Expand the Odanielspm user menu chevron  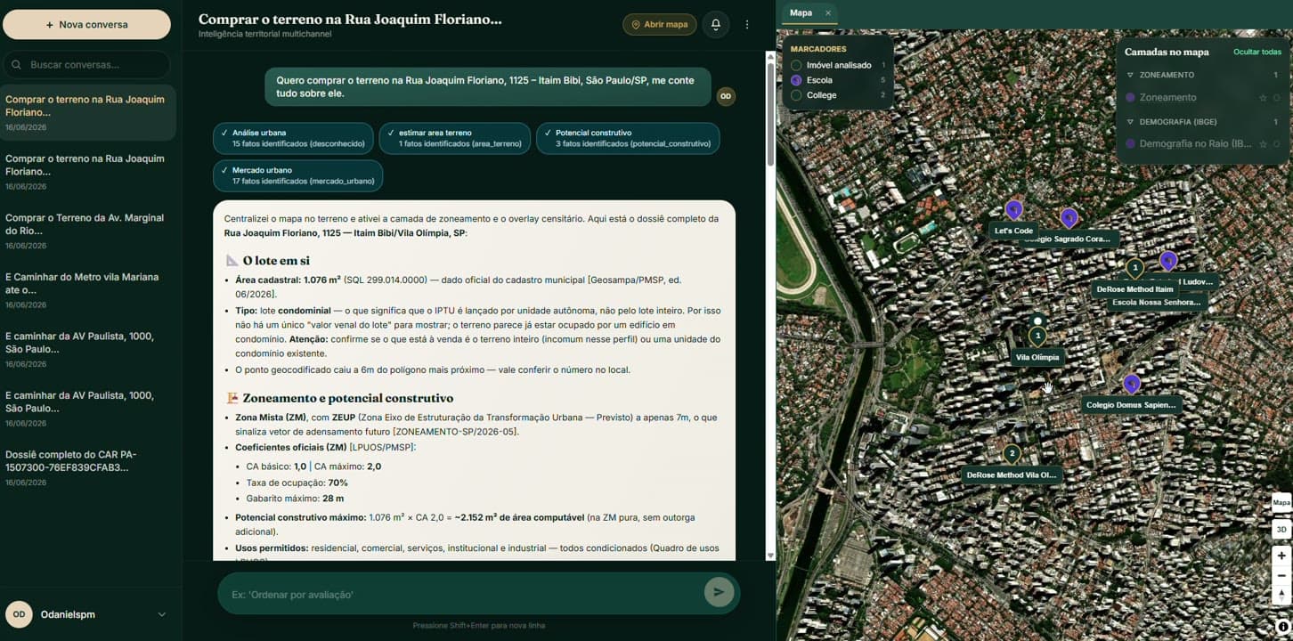pyautogui.click(x=162, y=614)
